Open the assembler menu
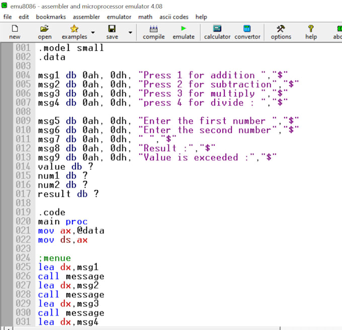 pyautogui.click(x=87, y=17)
